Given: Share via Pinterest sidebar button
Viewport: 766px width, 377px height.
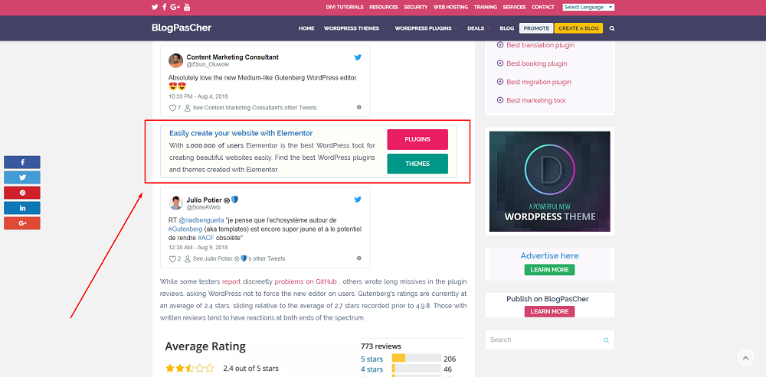Looking at the screenshot, I should [x=22, y=193].
